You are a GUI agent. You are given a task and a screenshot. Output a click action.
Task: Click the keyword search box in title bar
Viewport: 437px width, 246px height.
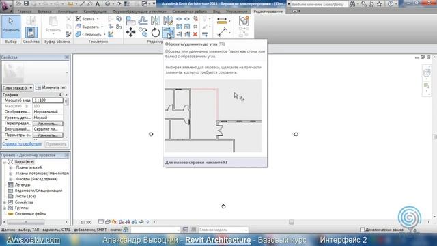(x=319, y=4)
